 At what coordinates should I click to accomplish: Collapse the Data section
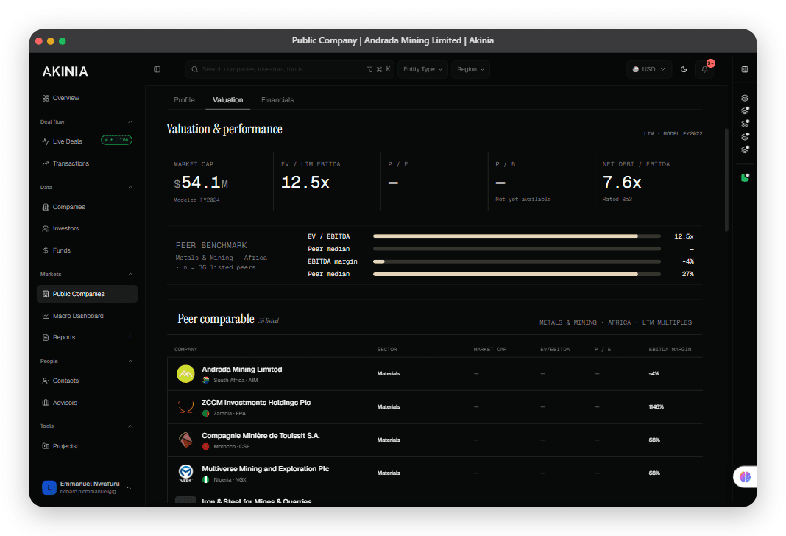coord(130,187)
